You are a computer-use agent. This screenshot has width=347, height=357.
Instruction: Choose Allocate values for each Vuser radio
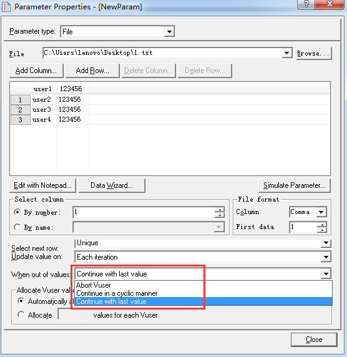(x=21, y=315)
